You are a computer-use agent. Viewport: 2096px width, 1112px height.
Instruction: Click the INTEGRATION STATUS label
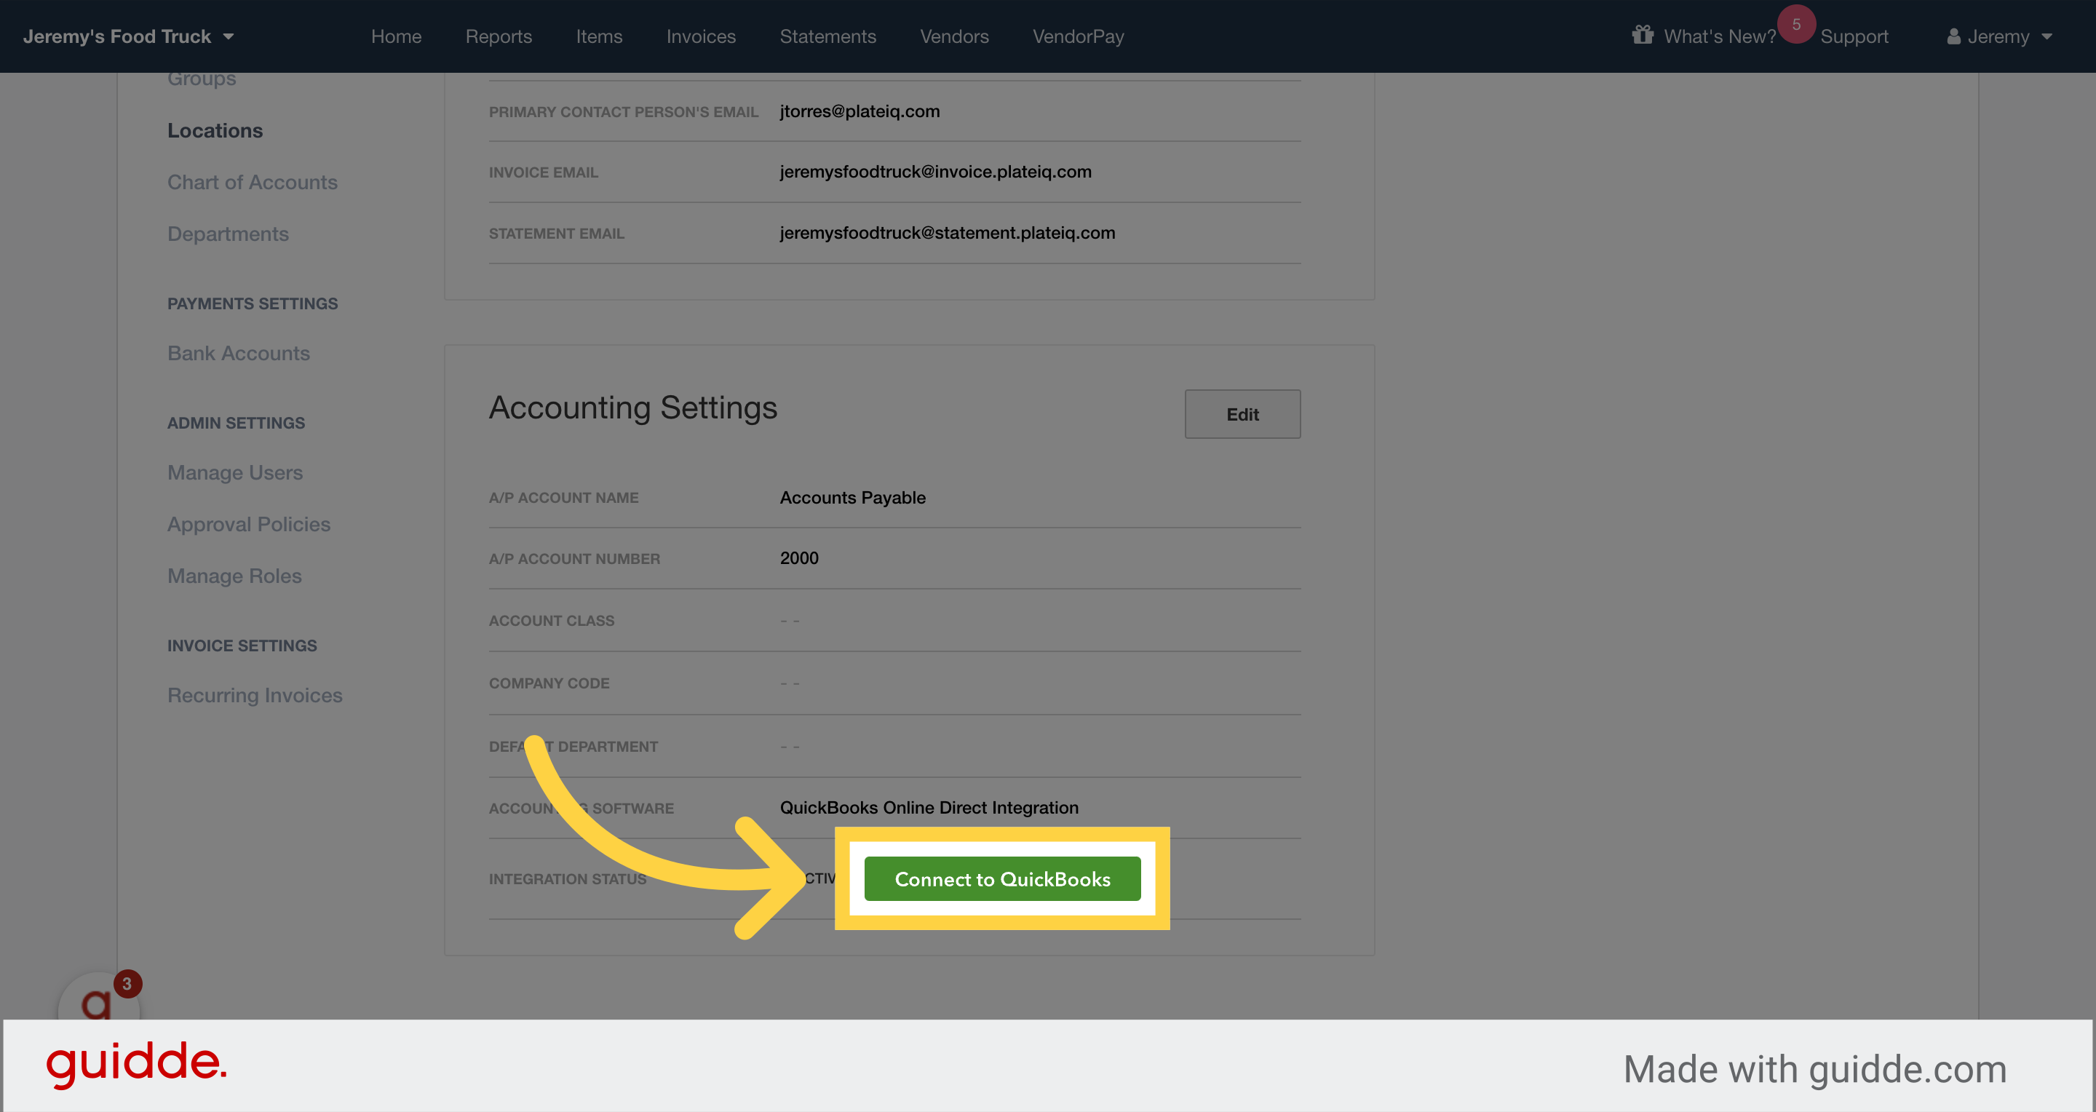567,879
